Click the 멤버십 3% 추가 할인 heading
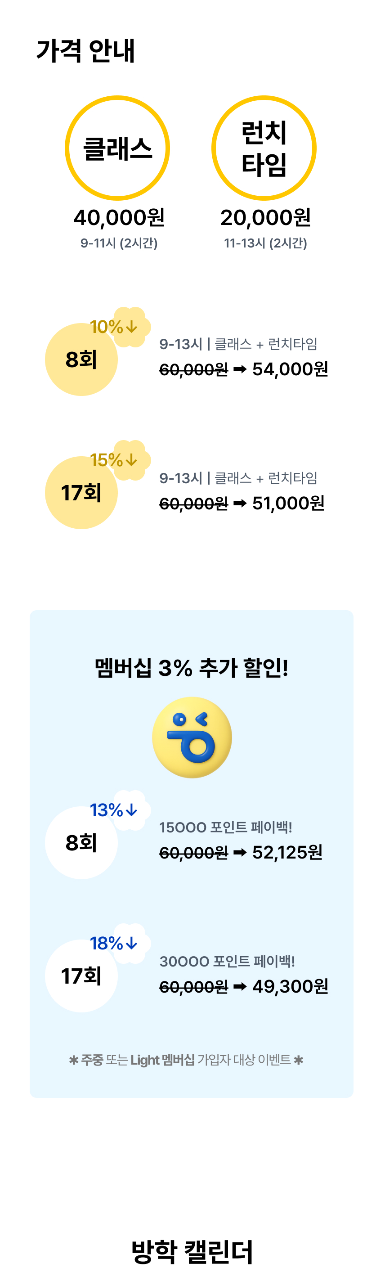Viewport: 385px width, 1286px height. click(192, 668)
